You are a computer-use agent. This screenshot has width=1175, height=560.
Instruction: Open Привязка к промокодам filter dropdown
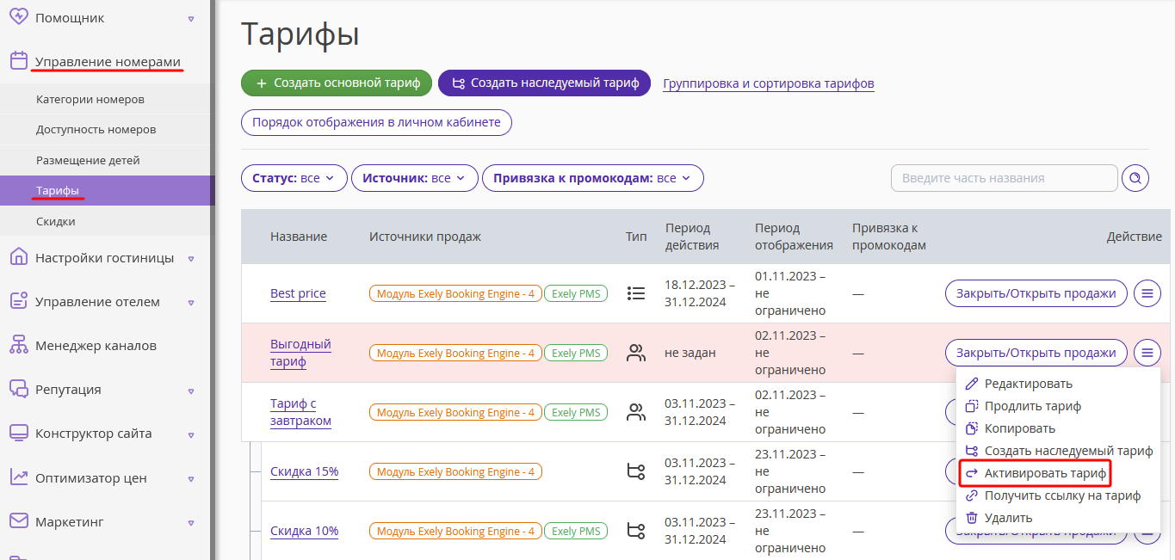pyautogui.click(x=593, y=178)
